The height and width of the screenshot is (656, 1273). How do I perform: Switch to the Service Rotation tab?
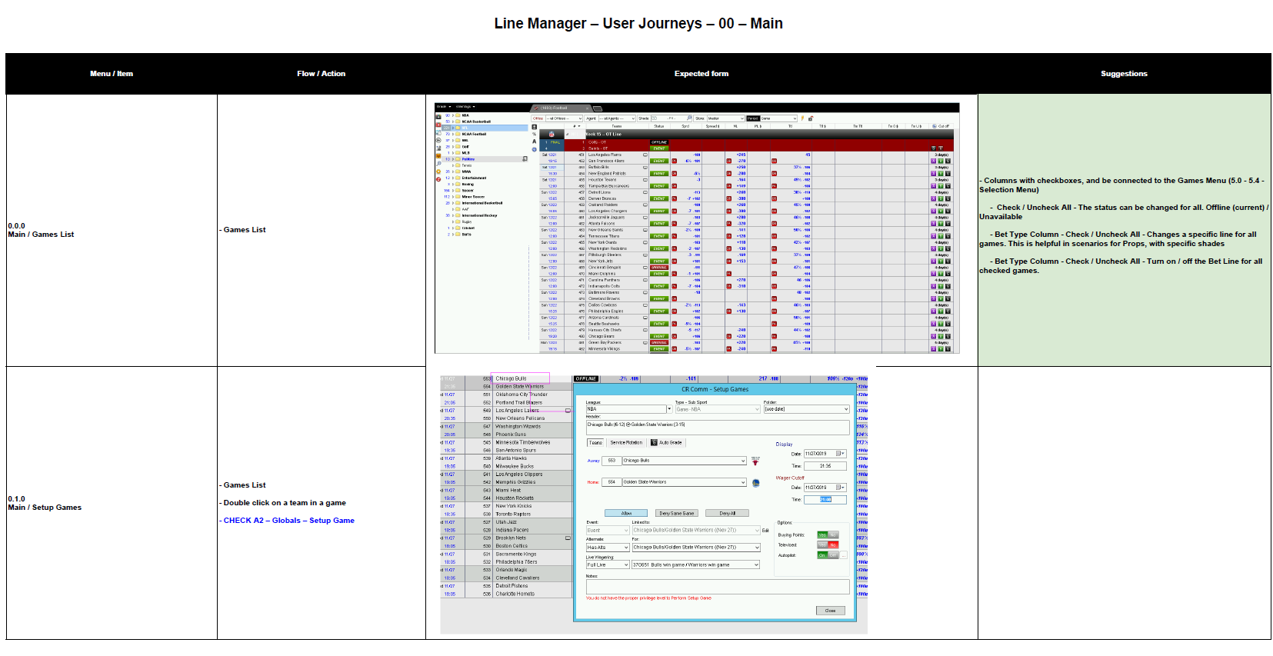point(625,443)
